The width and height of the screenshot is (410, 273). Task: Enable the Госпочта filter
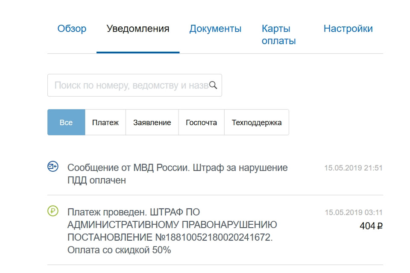(x=201, y=122)
